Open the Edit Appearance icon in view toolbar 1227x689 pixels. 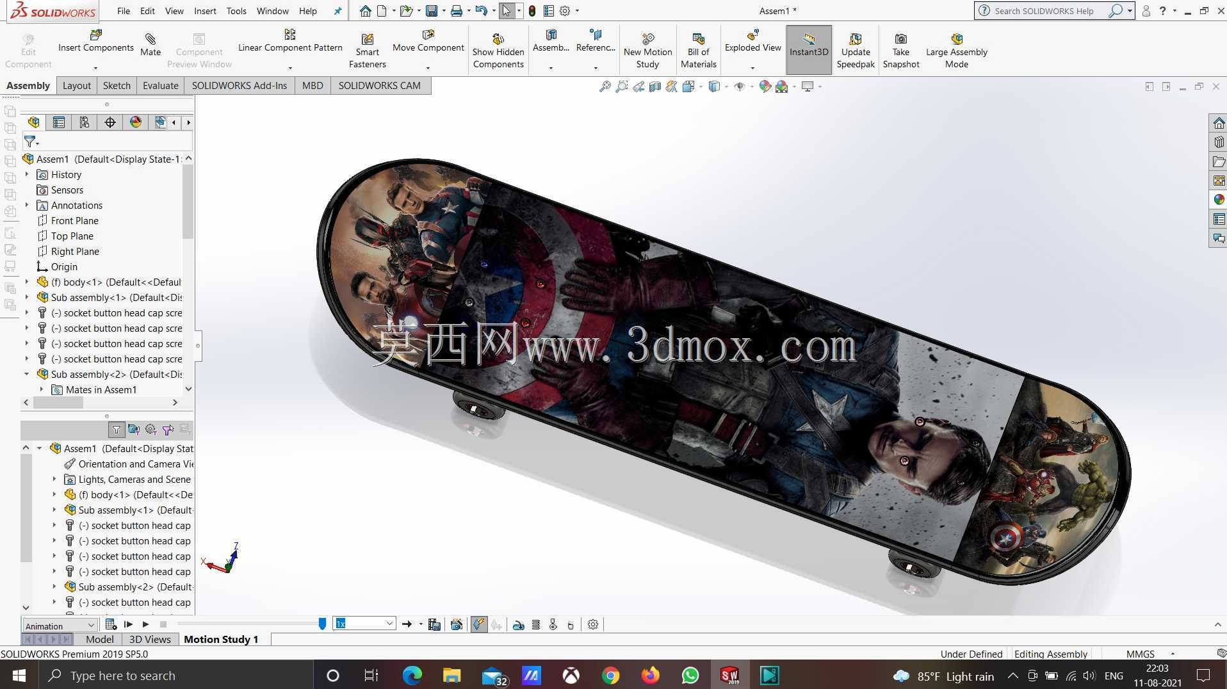765,86
